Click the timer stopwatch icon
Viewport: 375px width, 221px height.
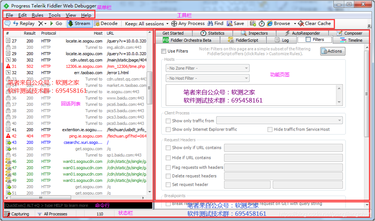tap(262, 23)
